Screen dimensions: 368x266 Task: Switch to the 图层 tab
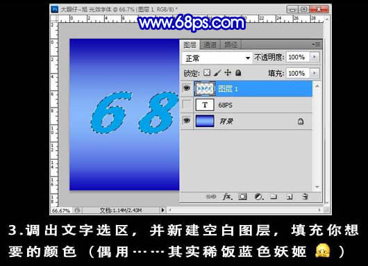[x=190, y=44]
